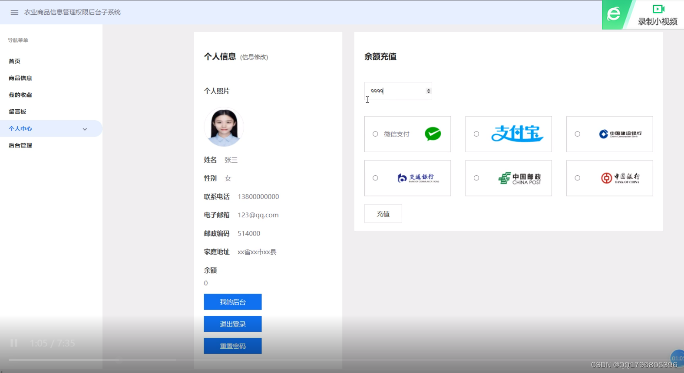
Task: Open the hamburger navigation menu icon
Action: (x=14, y=13)
